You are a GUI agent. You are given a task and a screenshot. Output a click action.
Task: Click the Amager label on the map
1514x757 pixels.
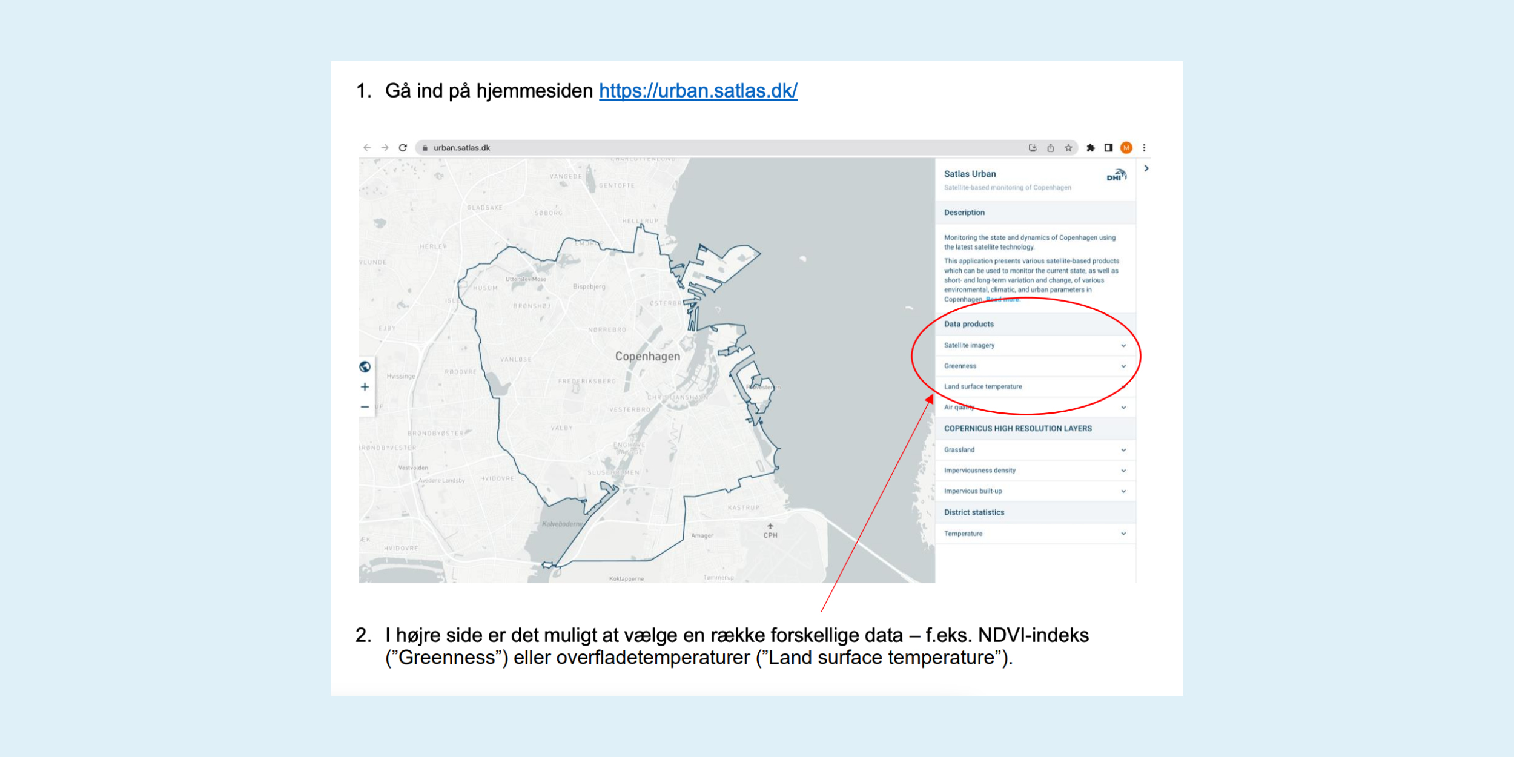702,536
